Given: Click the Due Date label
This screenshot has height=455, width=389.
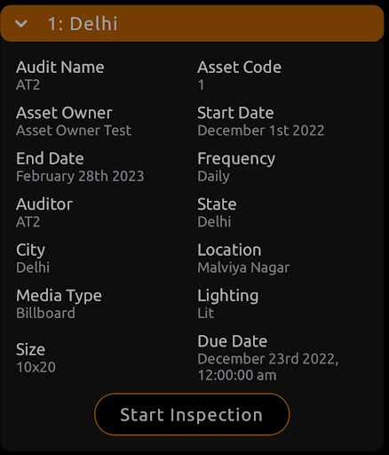Looking at the screenshot, I should click(233, 341).
